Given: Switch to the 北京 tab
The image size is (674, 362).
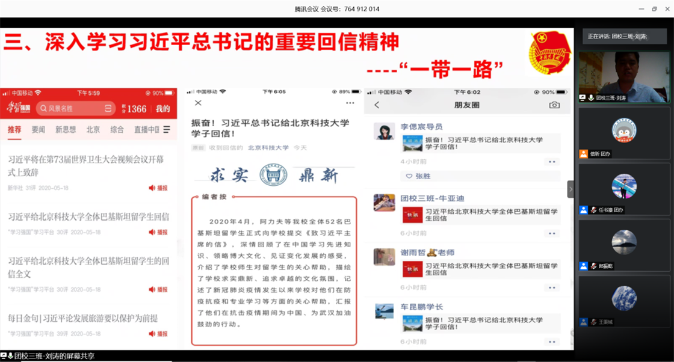Looking at the screenshot, I should coord(93,129).
